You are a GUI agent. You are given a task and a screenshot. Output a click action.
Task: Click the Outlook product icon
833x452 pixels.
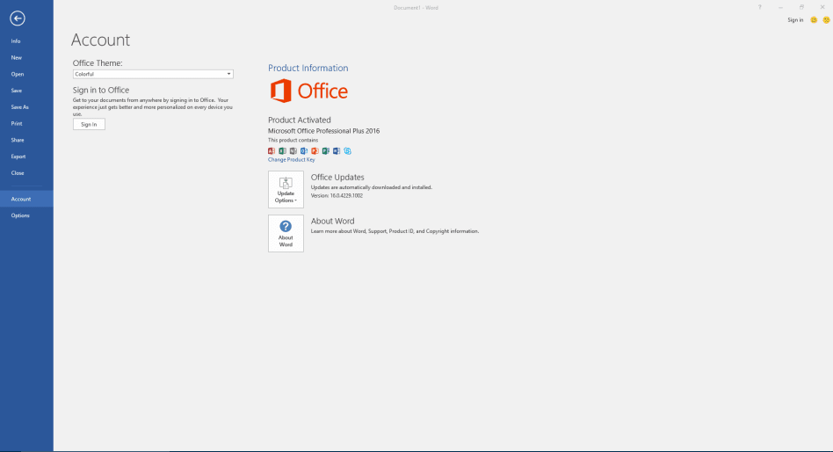304,151
